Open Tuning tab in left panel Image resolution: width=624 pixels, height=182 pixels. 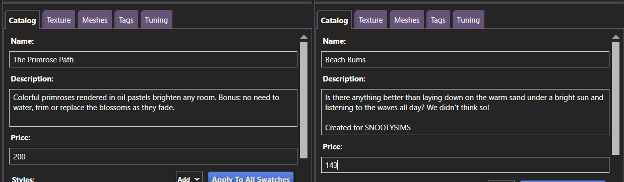[x=156, y=20]
